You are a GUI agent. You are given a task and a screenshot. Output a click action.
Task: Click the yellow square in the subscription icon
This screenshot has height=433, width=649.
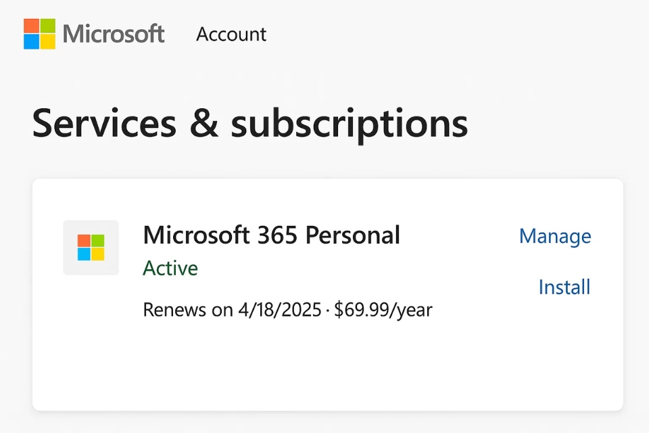coord(98,254)
